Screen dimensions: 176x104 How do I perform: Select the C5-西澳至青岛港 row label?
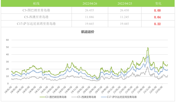tap(36, 17)
